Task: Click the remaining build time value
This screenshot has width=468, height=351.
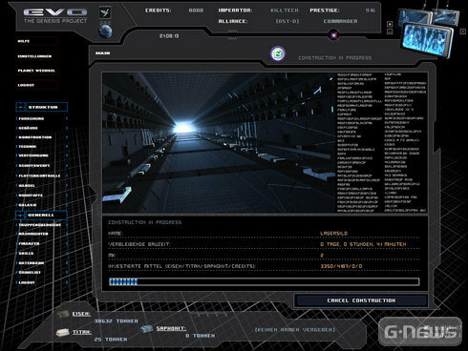Action: pyautogui.click(x=363, y=244)
